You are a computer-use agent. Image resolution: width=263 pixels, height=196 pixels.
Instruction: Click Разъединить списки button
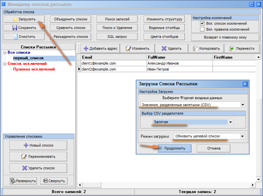(x=71, y=37)
